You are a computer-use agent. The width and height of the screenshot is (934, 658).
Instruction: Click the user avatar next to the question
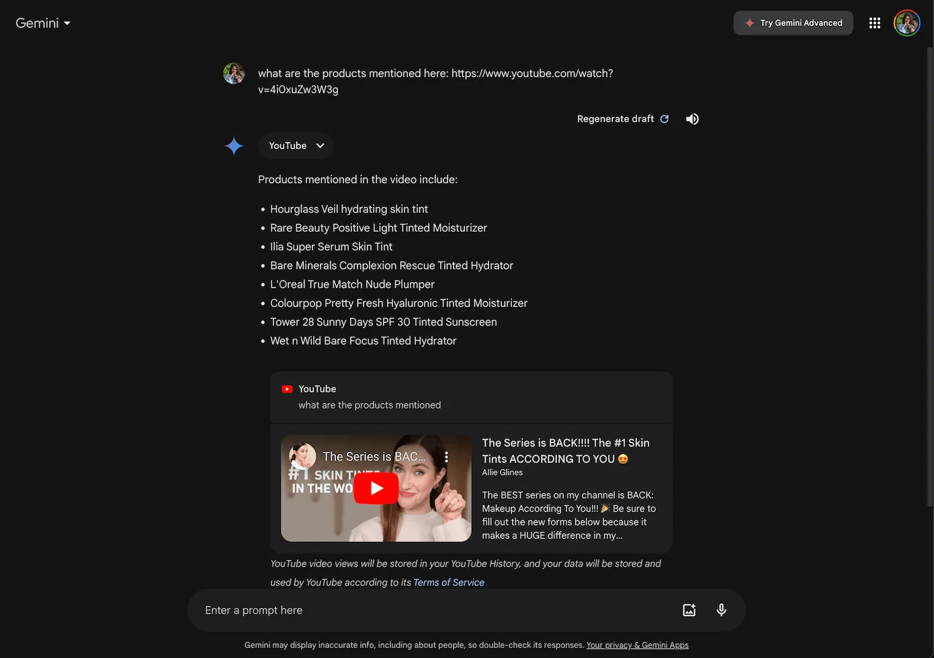[x=233, y=73]
